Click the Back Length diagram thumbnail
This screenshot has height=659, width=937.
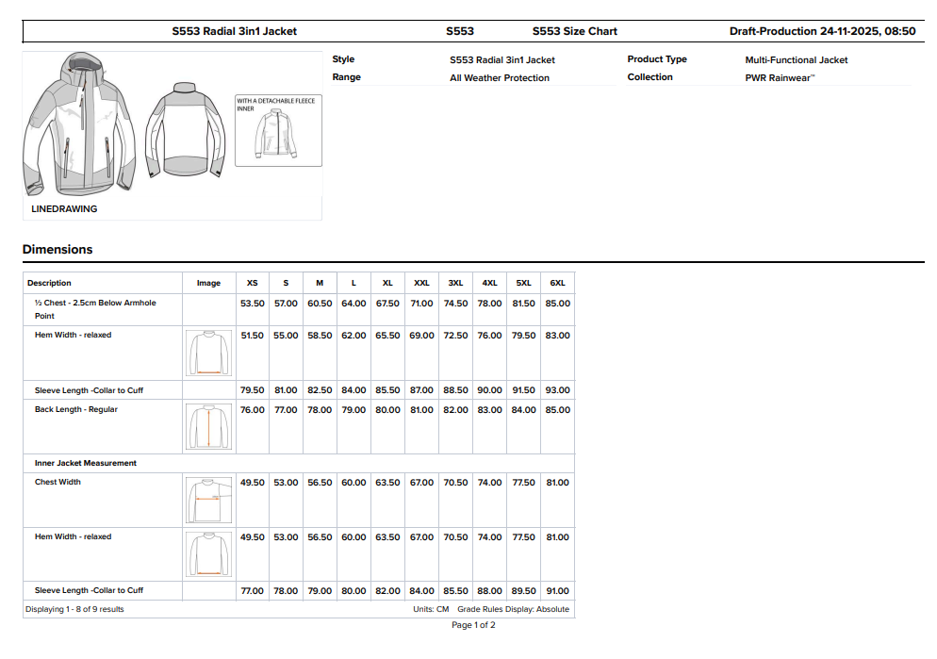tap(208, 427)
